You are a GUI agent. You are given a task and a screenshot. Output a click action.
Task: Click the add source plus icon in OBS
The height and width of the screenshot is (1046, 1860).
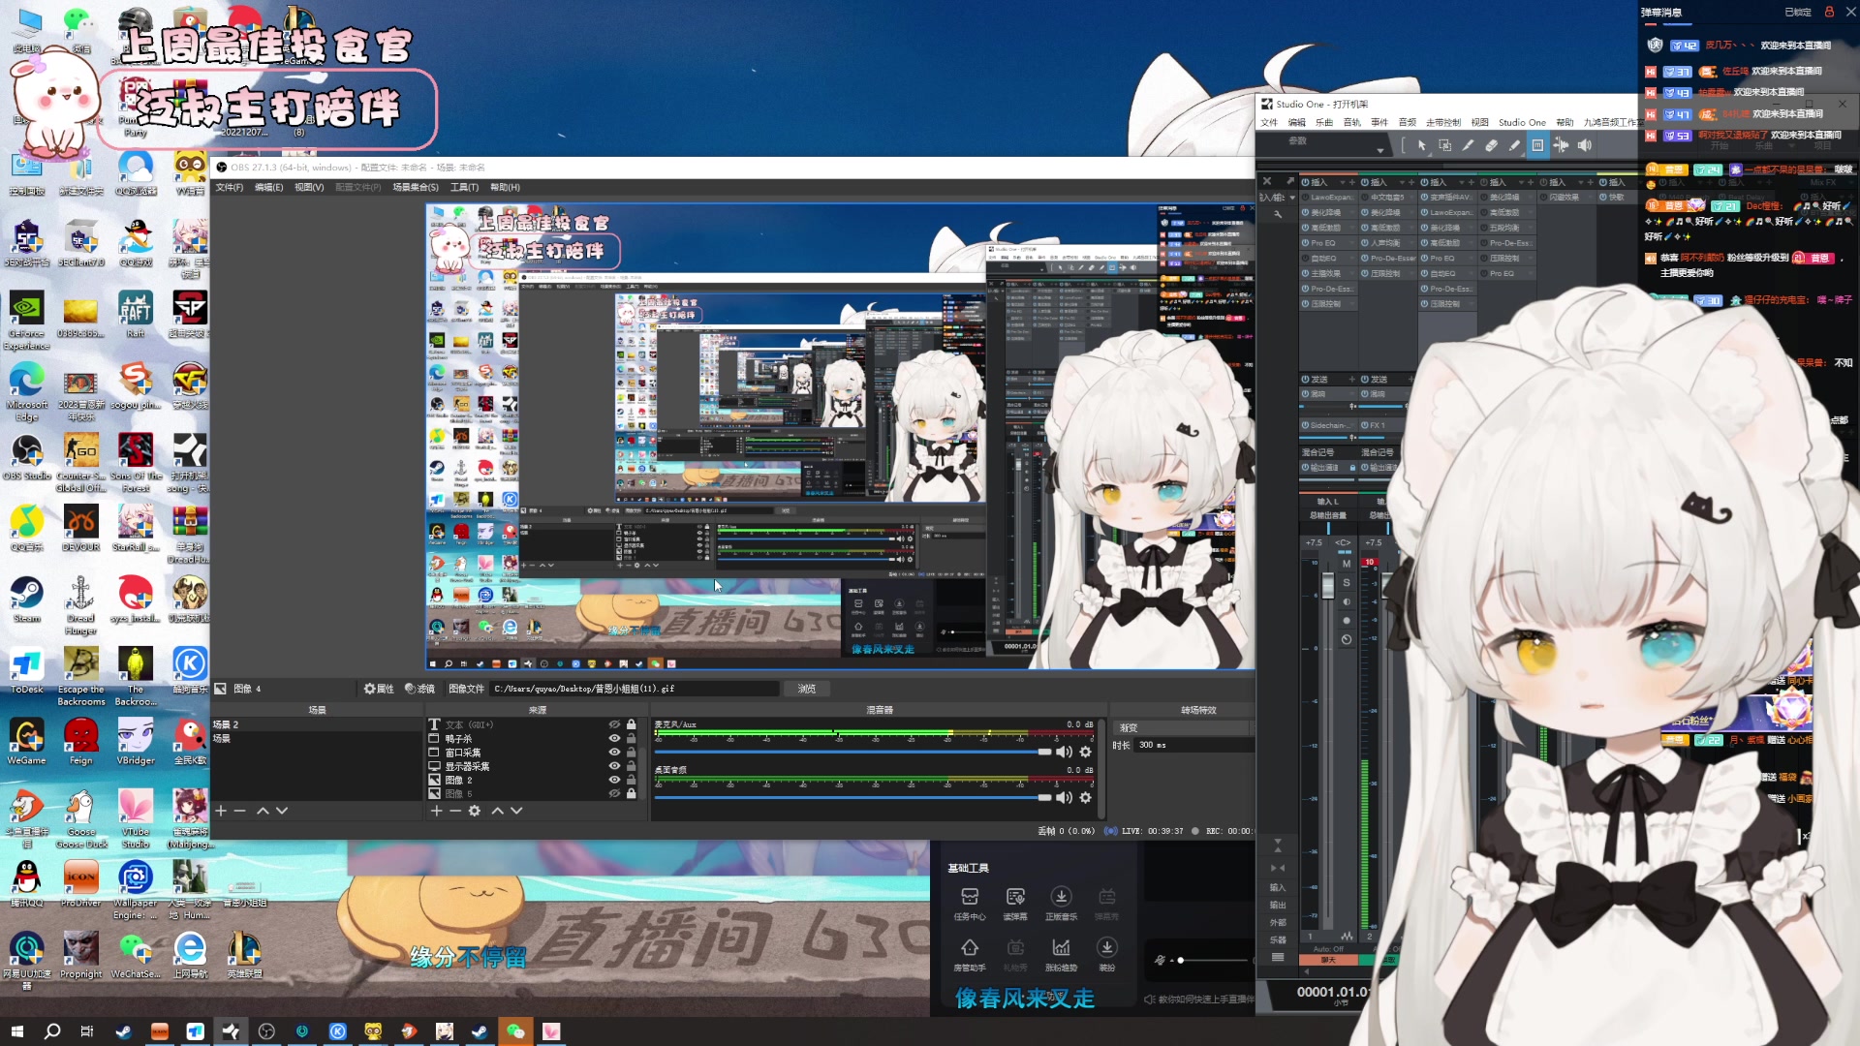[436, 811]
